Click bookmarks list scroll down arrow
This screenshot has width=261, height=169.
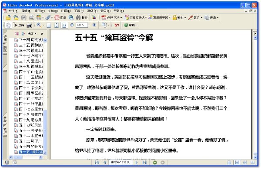[45, 153]
